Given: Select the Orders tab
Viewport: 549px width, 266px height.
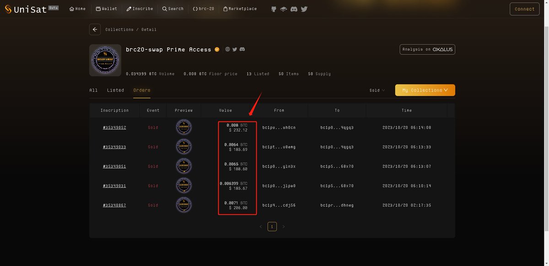Looking at the screenshot, I should (x=142, y=90).
